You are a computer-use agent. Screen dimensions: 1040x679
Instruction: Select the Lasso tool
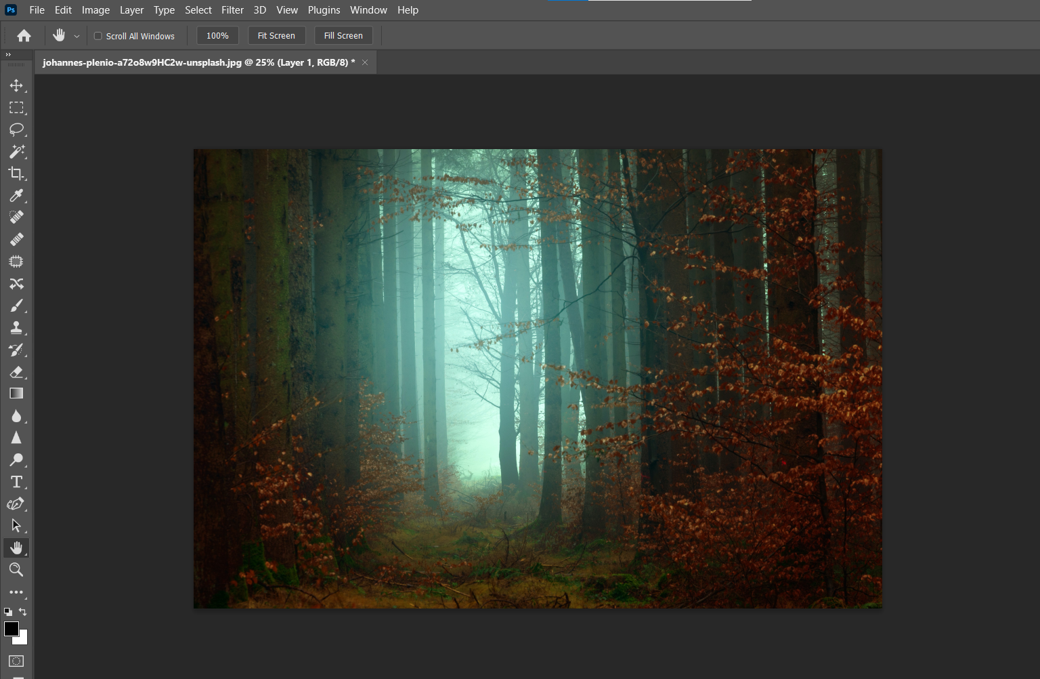(x=16, y=129)
